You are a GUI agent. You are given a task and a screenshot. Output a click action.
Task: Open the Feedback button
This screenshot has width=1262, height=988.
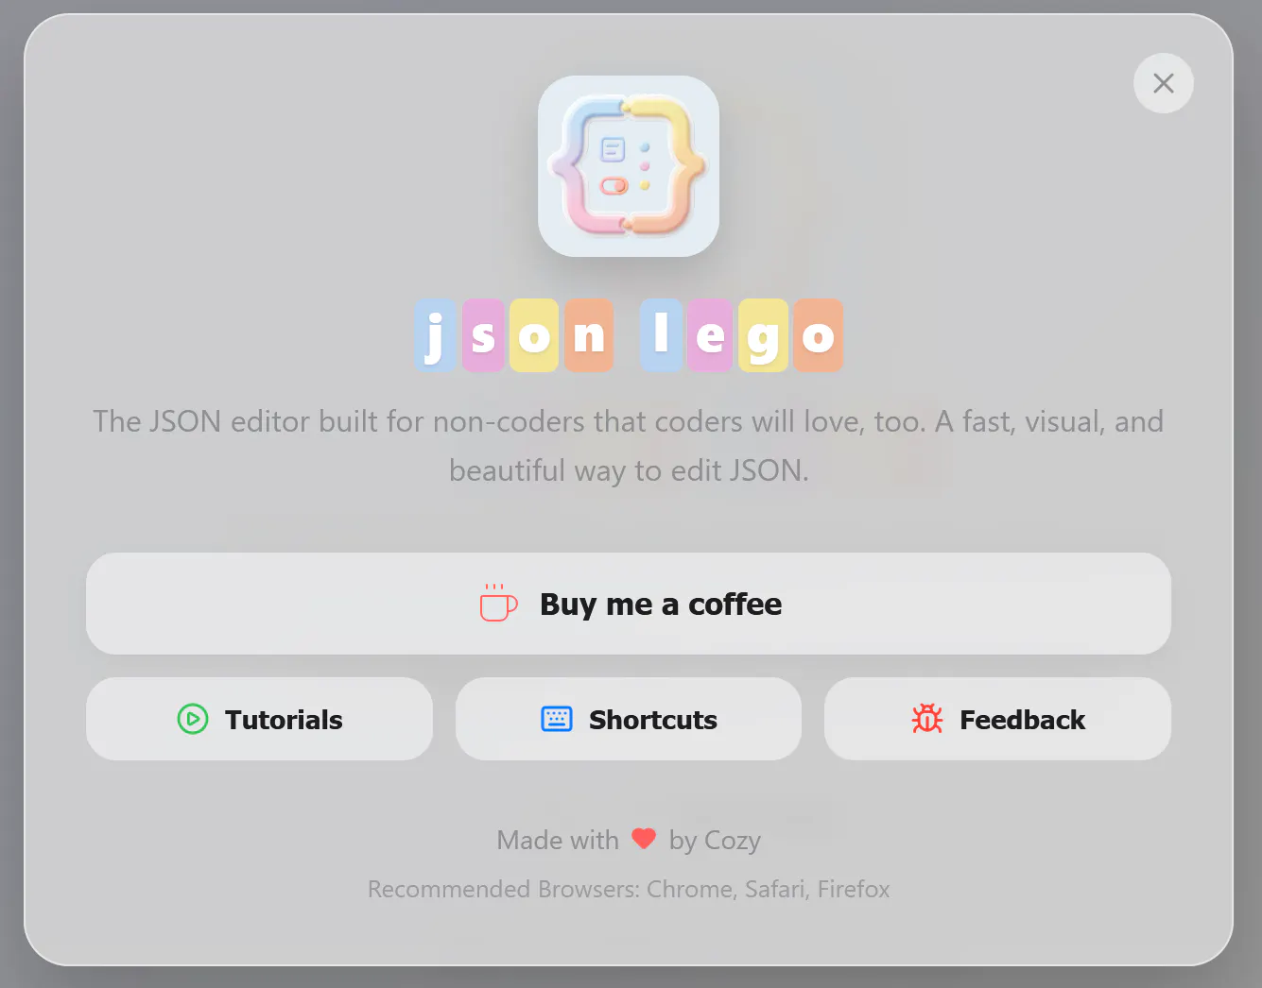point(997,719)
